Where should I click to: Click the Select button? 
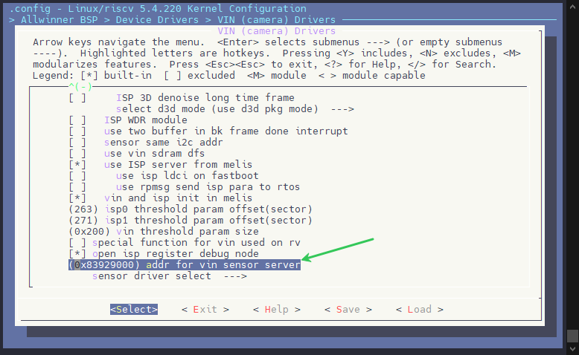coord(134,309)
